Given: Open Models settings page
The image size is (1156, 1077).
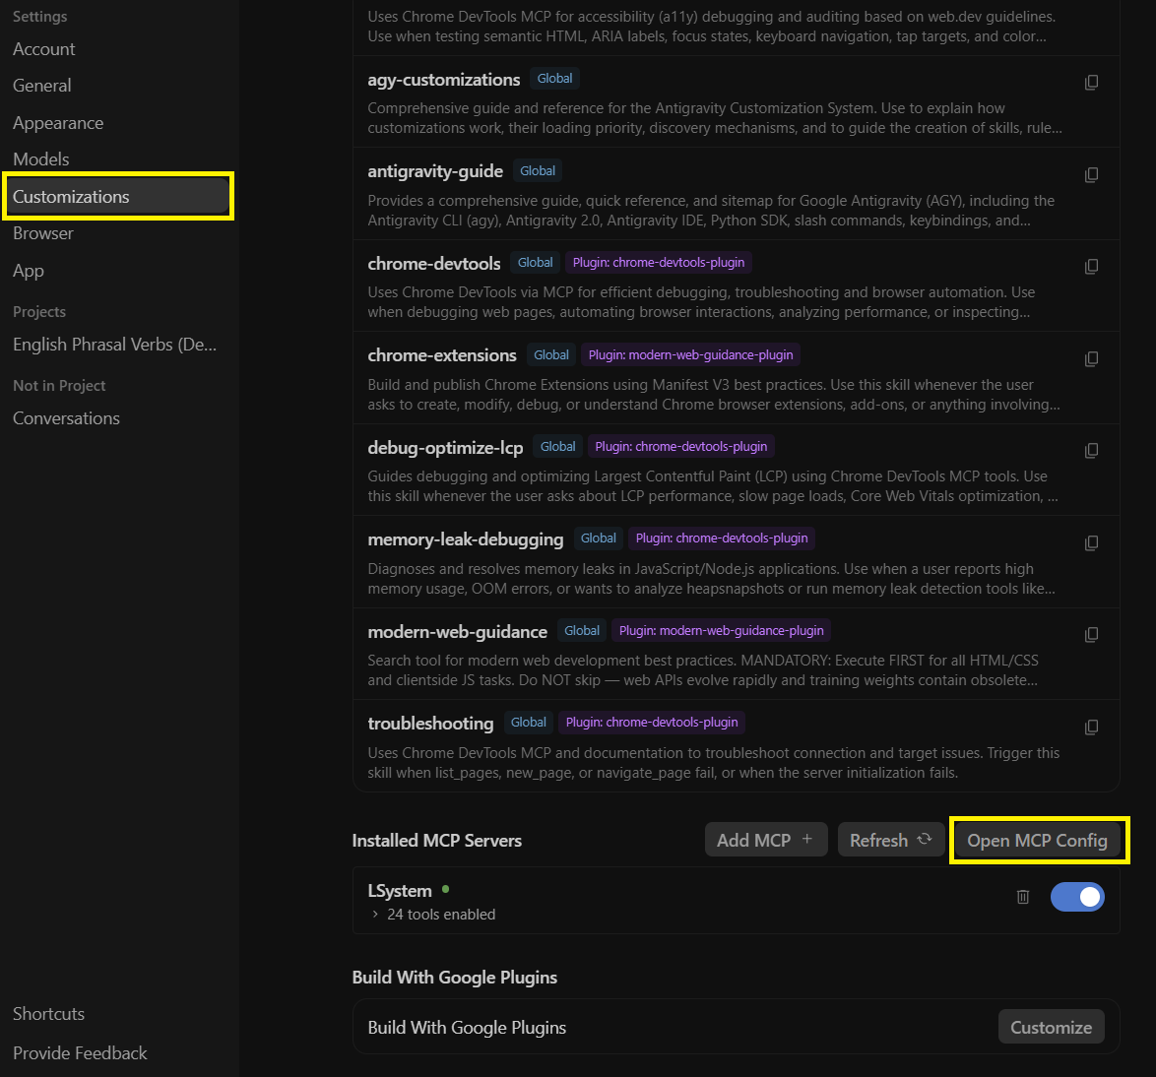Looking at the screenshot, I should point(41,159).
